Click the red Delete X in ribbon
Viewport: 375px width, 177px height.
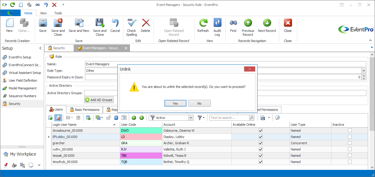pos(145,23)
